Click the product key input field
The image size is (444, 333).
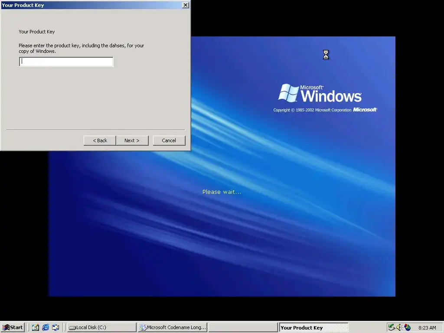pos(66,62)
